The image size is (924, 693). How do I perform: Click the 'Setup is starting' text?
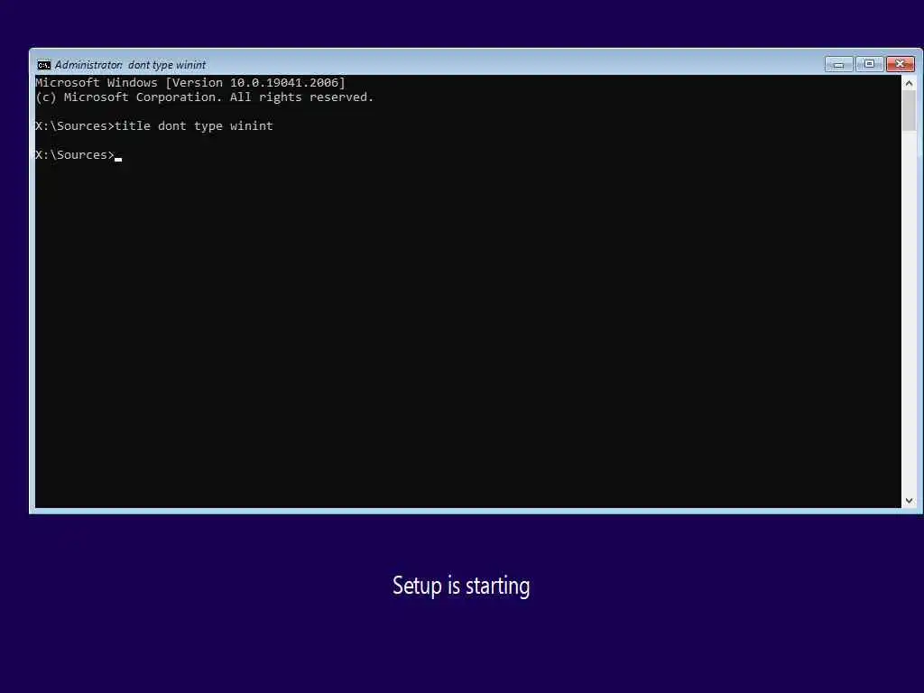point(461,586)
